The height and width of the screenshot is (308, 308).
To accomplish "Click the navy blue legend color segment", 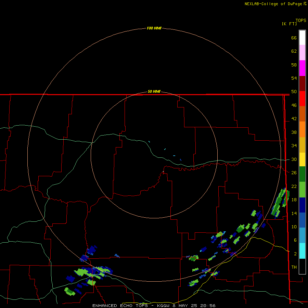I will pyautogui.click(x=302, y=205).
